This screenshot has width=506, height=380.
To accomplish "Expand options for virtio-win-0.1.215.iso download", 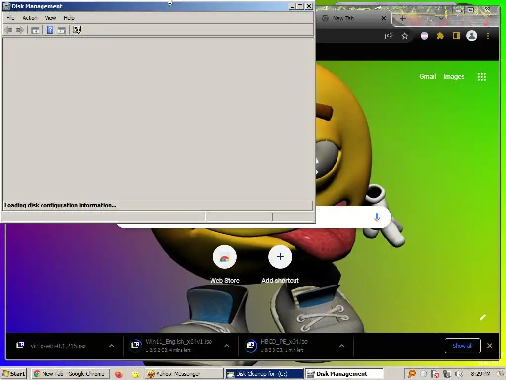I will [112, 346].
